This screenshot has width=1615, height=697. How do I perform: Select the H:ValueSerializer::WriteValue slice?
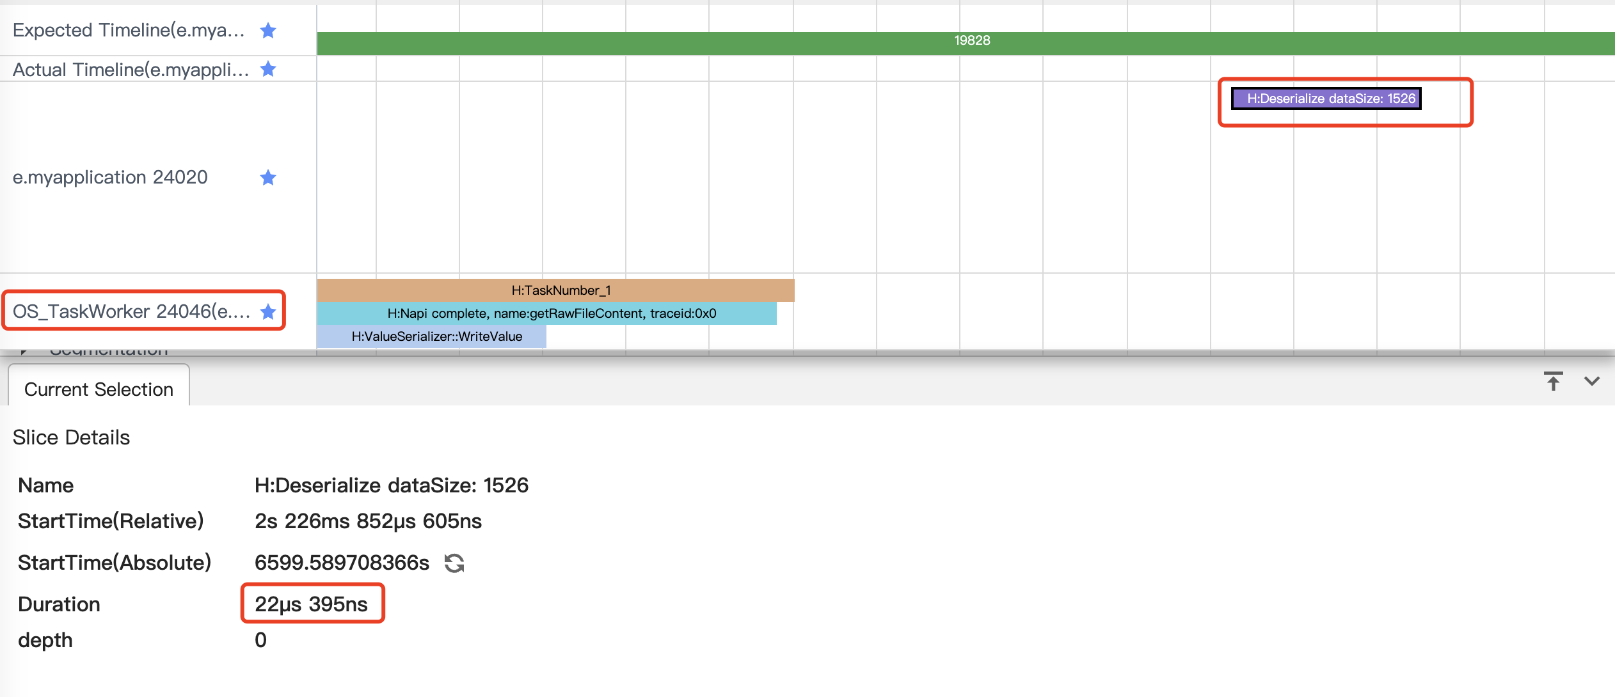pos(432,336)
